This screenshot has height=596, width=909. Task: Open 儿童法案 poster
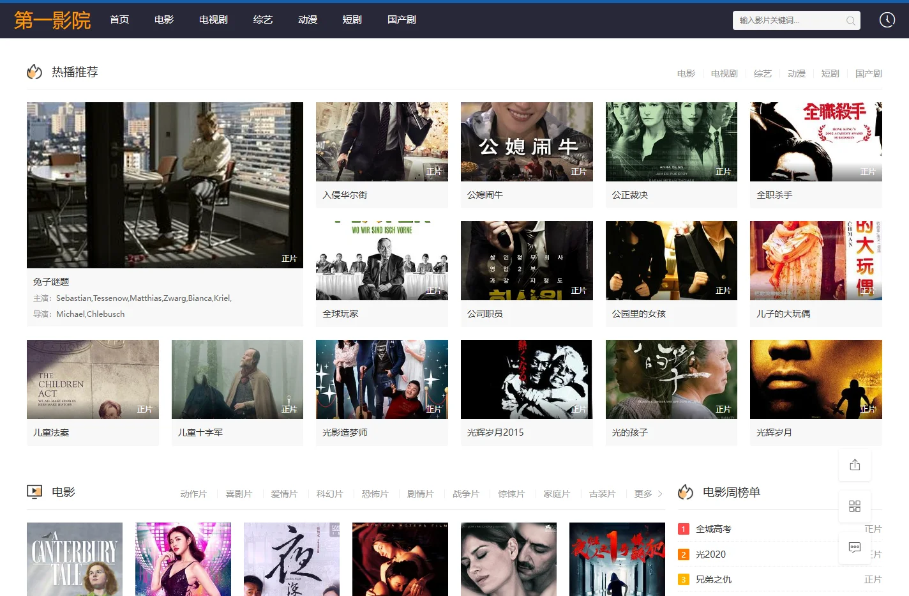click(x=93, y=379)
